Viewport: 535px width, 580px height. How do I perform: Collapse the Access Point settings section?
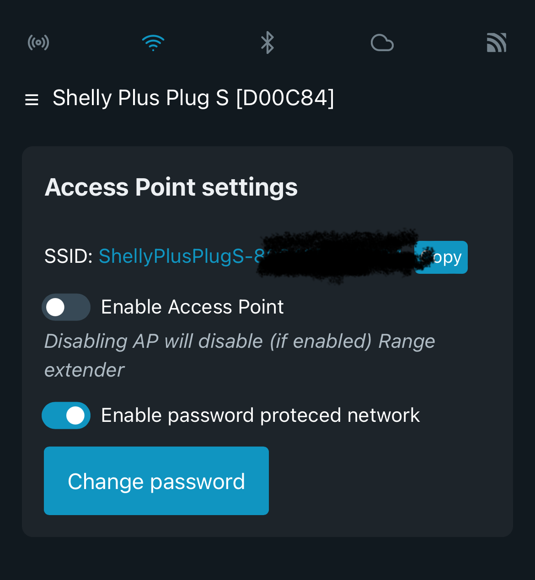pyautogui.click(x=171, y=187)
